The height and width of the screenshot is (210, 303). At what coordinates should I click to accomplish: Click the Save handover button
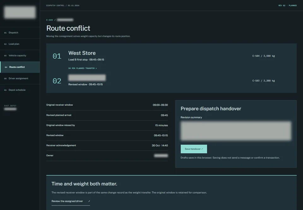[x=193, y=149]
